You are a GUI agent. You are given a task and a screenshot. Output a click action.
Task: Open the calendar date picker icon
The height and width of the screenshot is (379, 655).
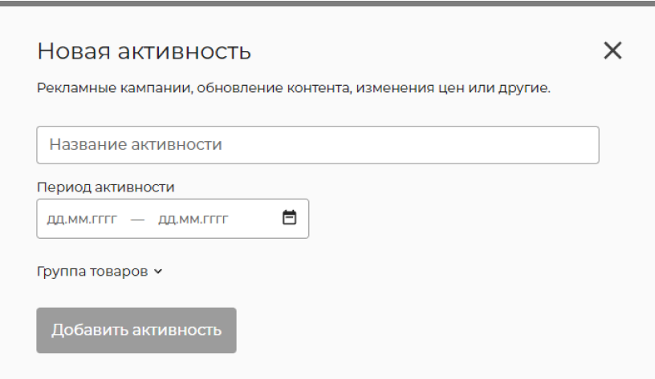289,217
